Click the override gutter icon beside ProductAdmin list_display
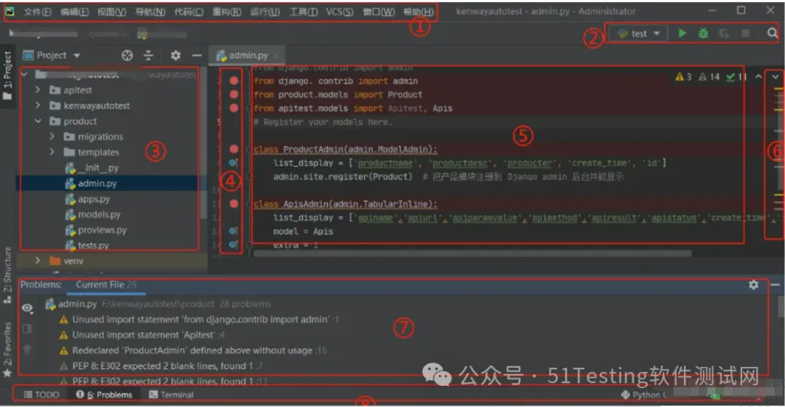The image size is (785, 407). click(x=233, y=163)
